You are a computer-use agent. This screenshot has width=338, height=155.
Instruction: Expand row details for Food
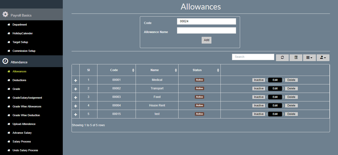click(x=76, y=97)
